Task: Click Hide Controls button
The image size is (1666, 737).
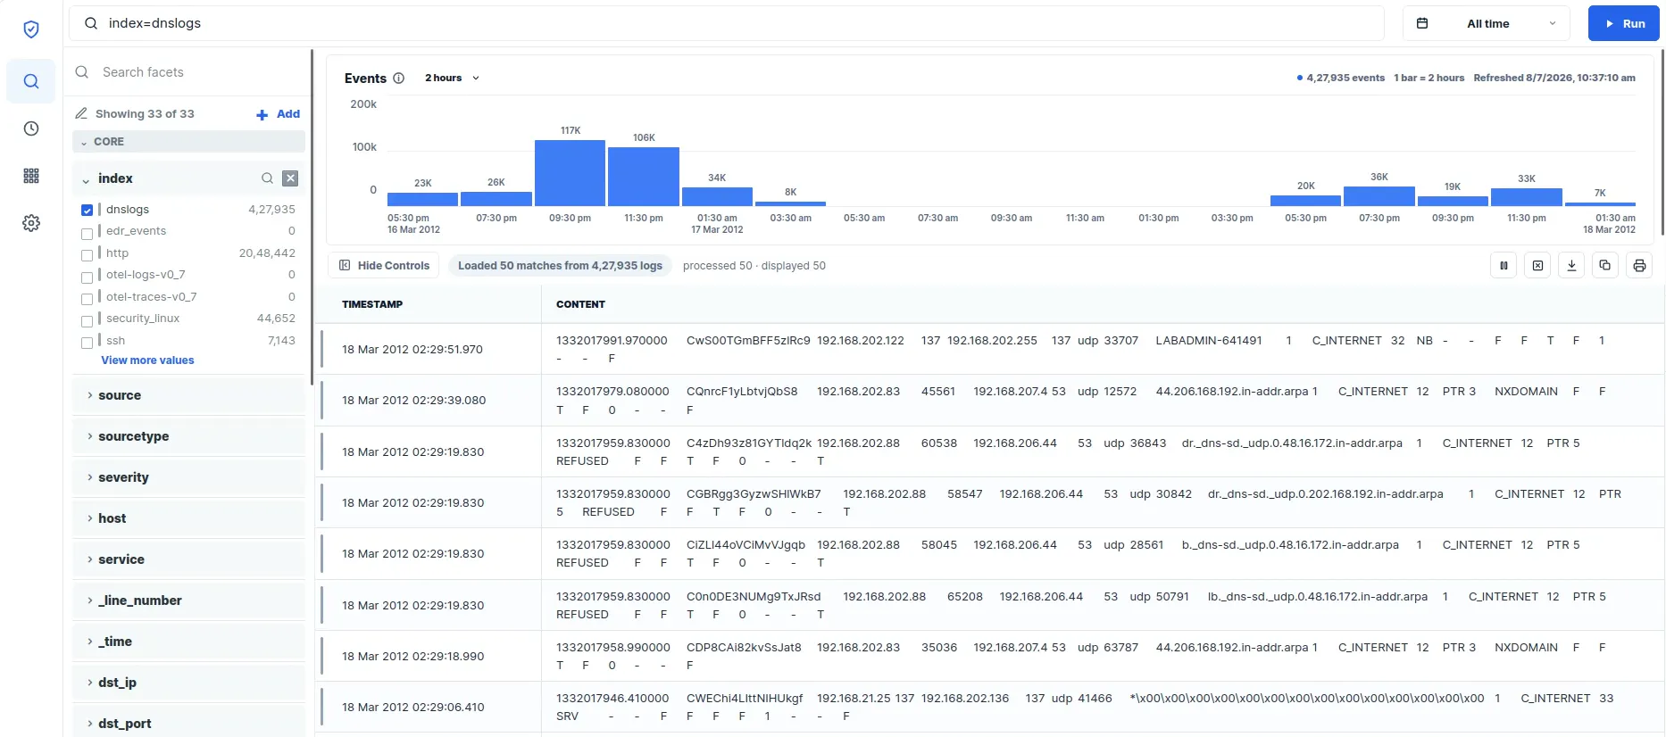Action: (384, 265)
